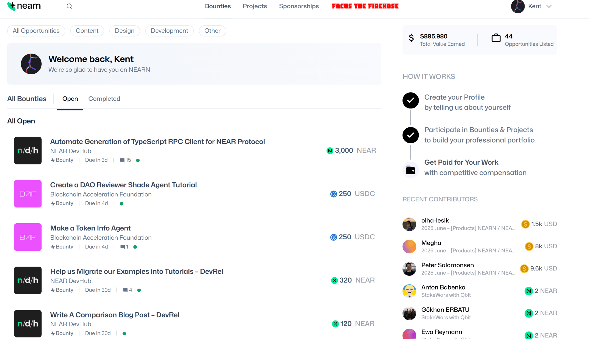Click n/d/h logo of Comparison Blog Post
589x353 pixels.
click(28, 324)
